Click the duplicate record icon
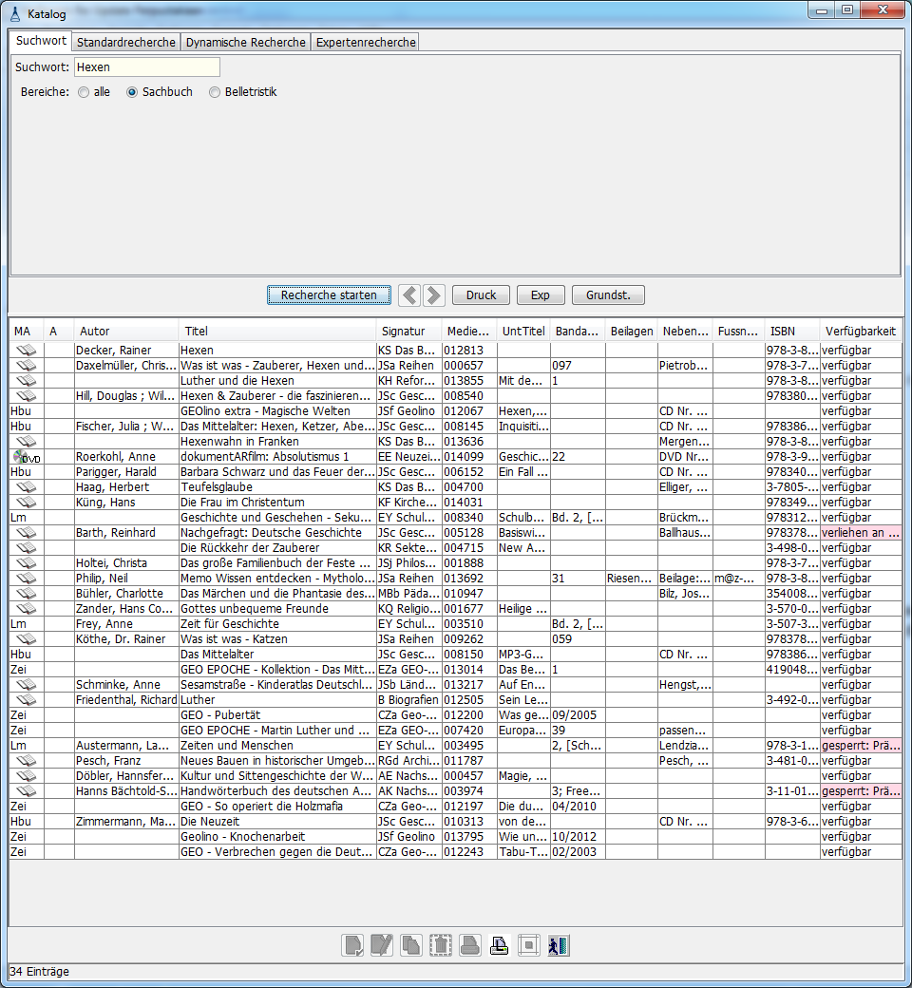The width and height of the screenshot is (912, 988). [x=411, y=945]
